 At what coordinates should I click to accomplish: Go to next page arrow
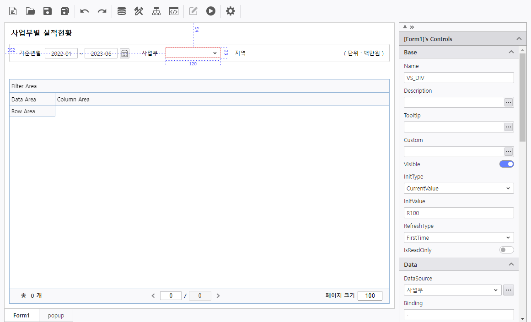[x=218, y=296]
